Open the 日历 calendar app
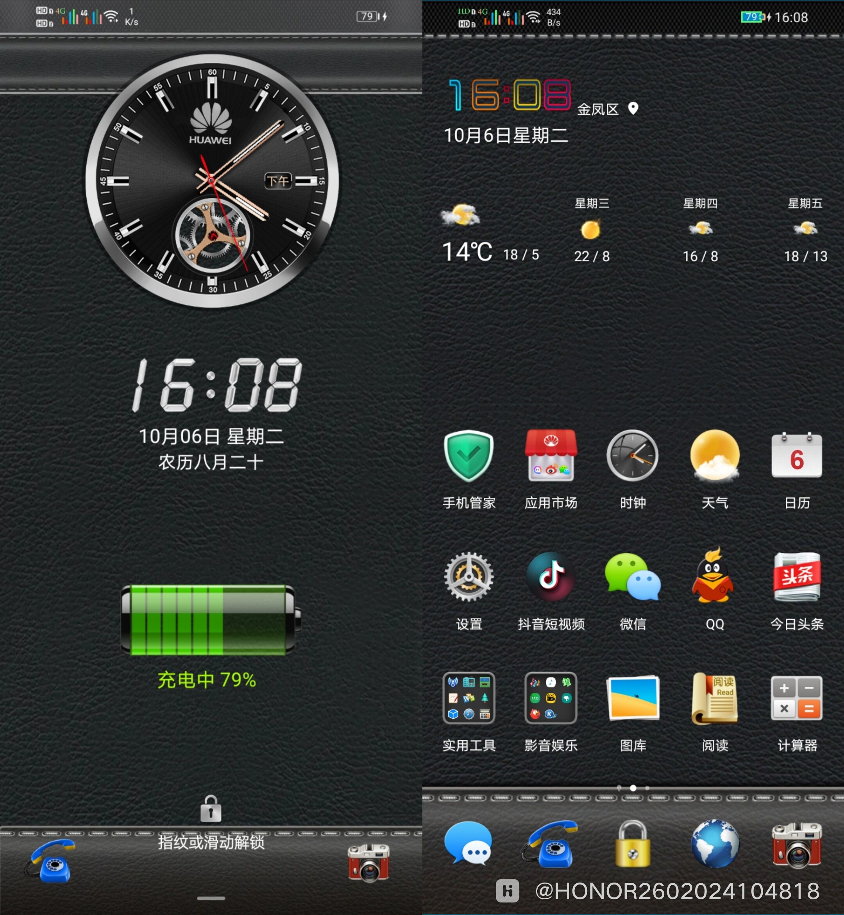Image resolution: width=844 pixels, height=915 pixels. point(797,455)
